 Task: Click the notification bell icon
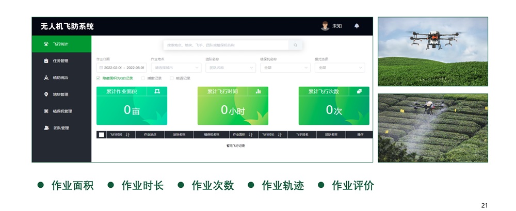pos(356,26)
